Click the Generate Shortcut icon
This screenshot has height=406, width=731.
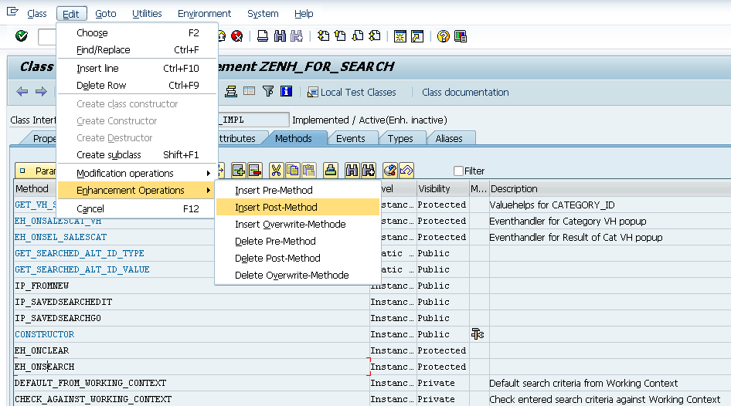(x=417, y=36)
